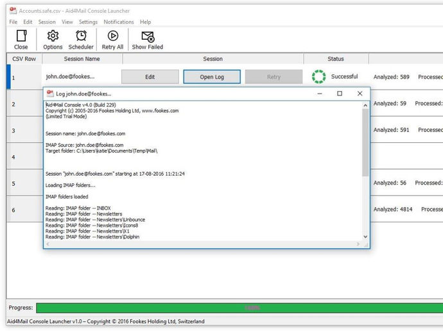Open the Options gear icon
Viewport: 443px width, 332px height.
tap(53, 36)
